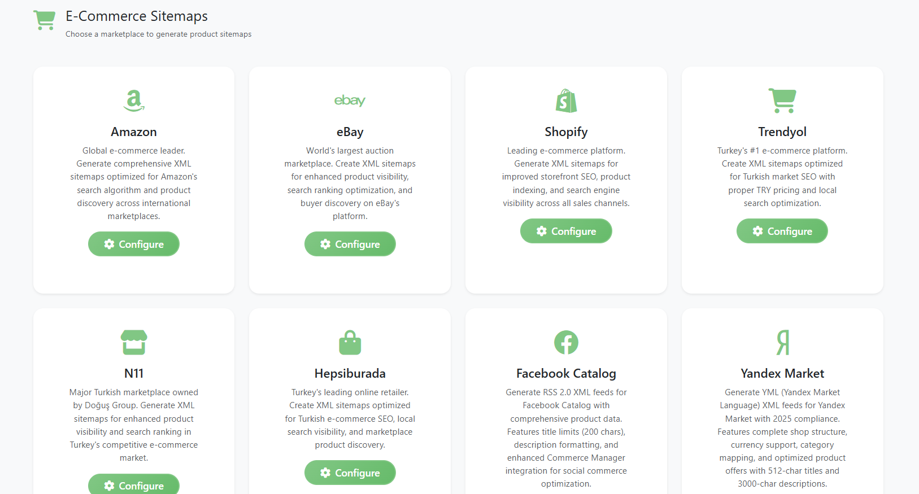Configure the eBay sitemap
This screenshot has height=494, width=919.
click(x=350, y=244)
